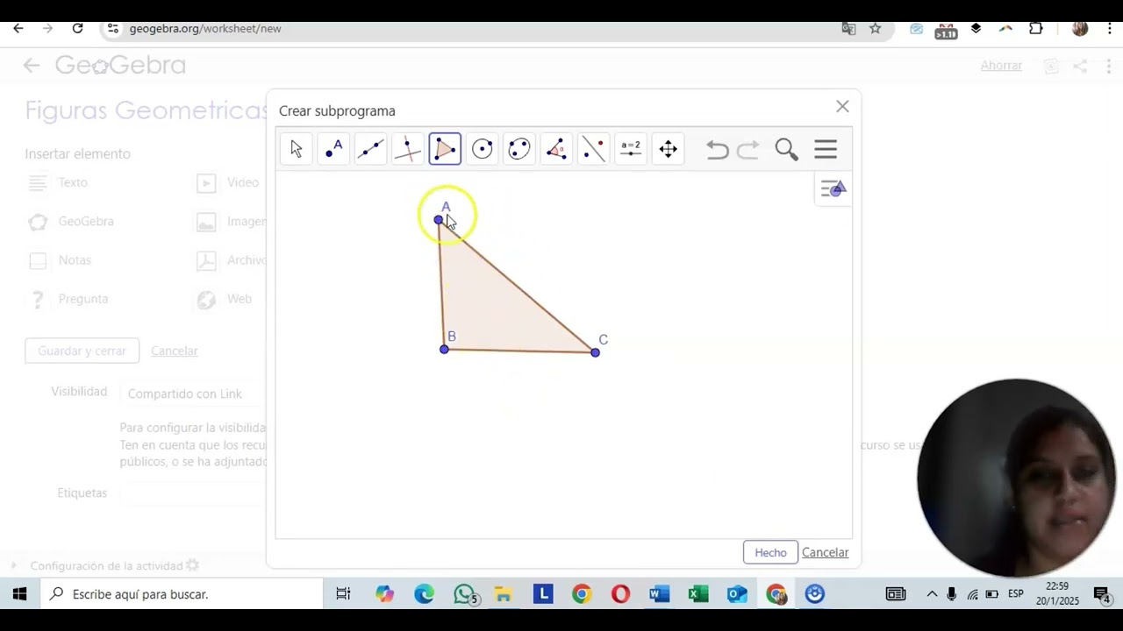Open the Windows Start menu
The height and width of the screenshot is (631, 1123).
click(x=19, y=594)
